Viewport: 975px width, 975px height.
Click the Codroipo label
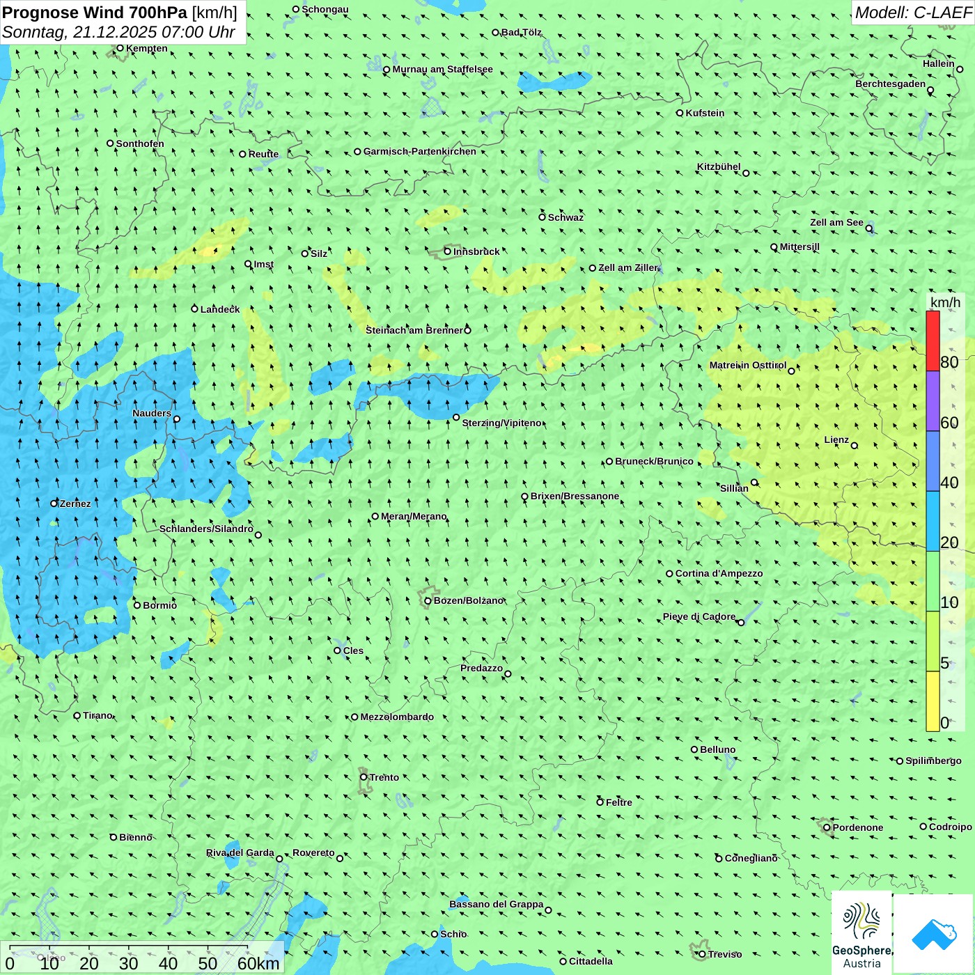pos(950,827)
